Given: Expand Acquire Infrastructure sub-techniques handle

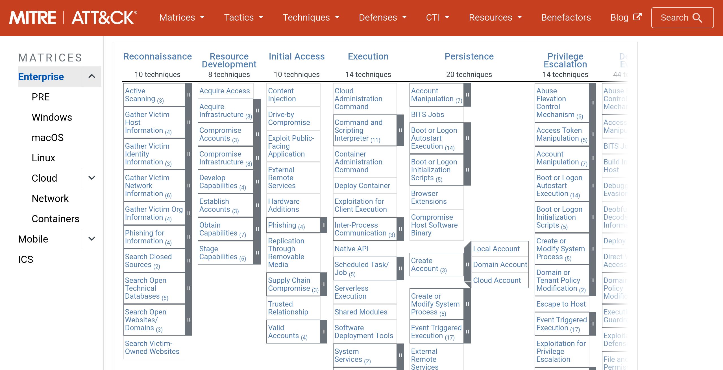Looking at the screenshot, I should coord(257,111).
